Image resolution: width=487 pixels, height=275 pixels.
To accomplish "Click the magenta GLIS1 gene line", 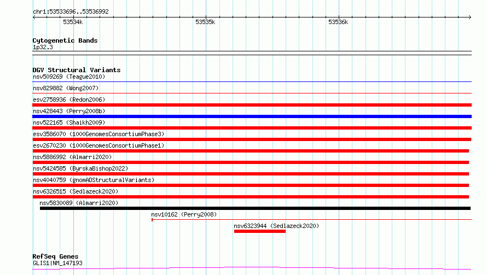I will (x=252, y=268).
